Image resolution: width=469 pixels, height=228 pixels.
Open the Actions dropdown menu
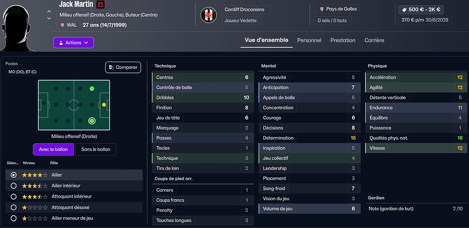coord(73,43)
